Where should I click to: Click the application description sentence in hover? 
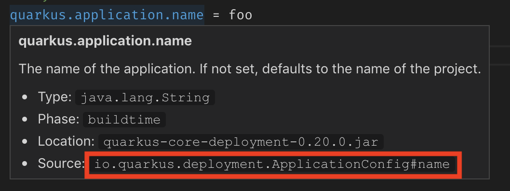pos(250,69)
